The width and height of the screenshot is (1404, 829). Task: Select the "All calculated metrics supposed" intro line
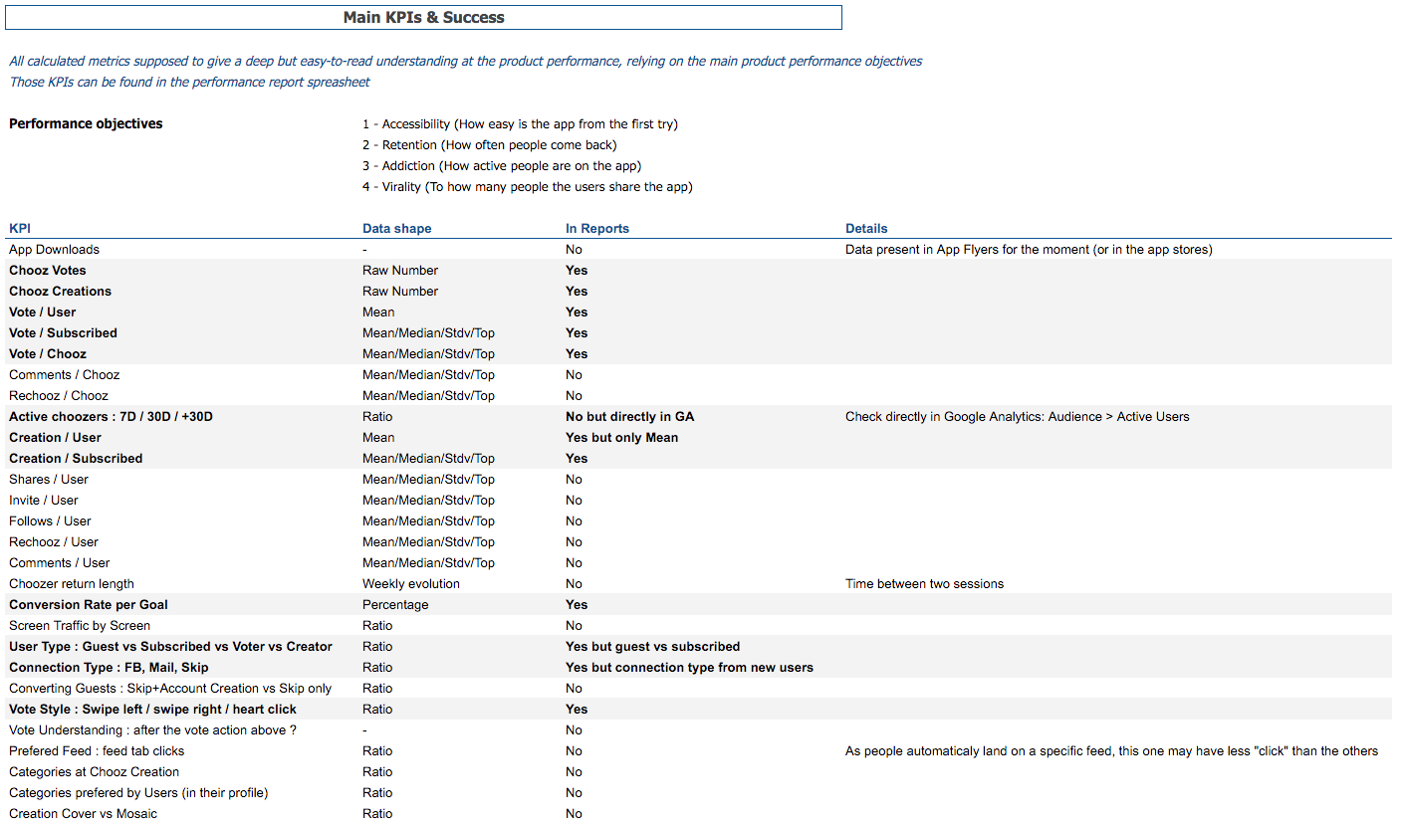[466, 62]
